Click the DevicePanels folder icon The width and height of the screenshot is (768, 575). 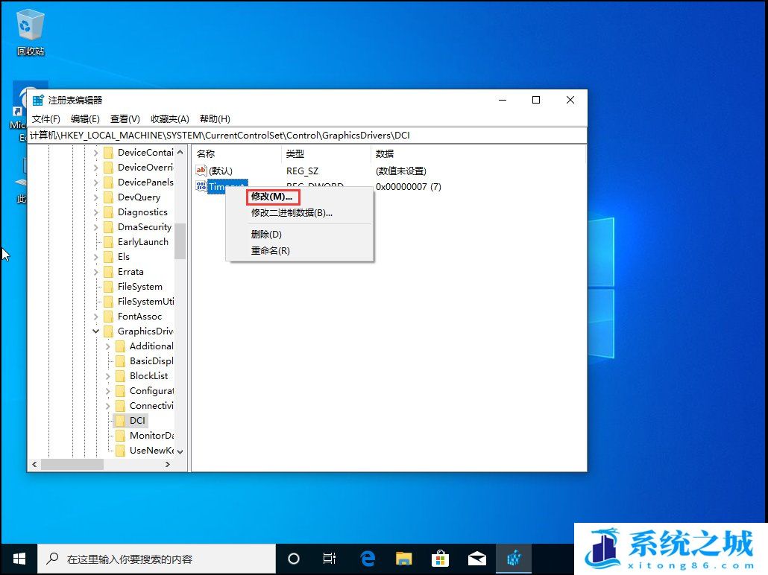pyautogui.click(x=109, y=182)
